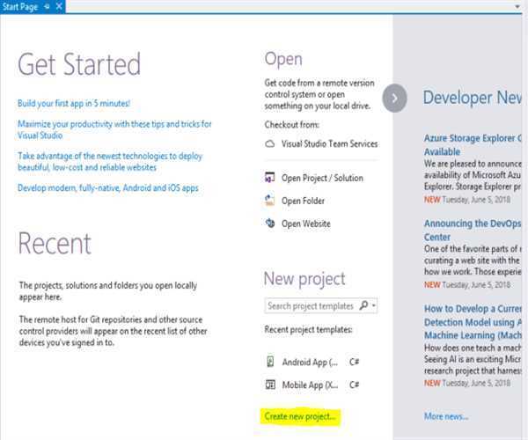
Task: Click the Open Website globe icon
Action: 270,224
